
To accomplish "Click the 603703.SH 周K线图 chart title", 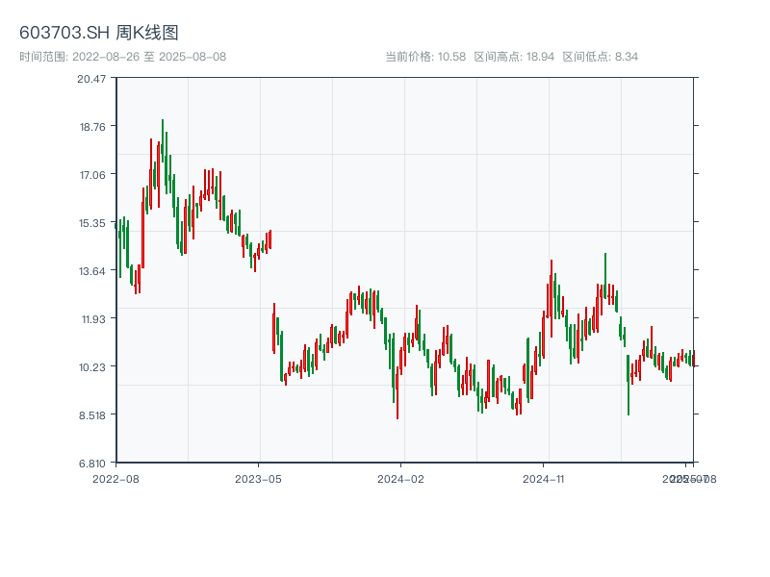I will click(x=99, y=34).
